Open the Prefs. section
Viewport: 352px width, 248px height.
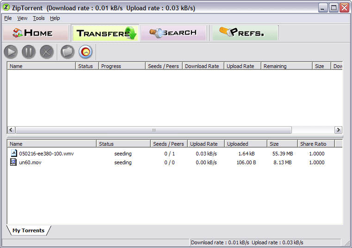[x=245, y=33]
